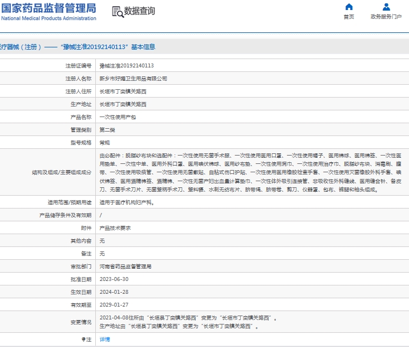Click attachment value 产品技术要求
Screen dimensions: 409x349
[x=115, y=228]
